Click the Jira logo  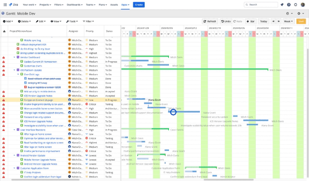[x=14, y=5]
